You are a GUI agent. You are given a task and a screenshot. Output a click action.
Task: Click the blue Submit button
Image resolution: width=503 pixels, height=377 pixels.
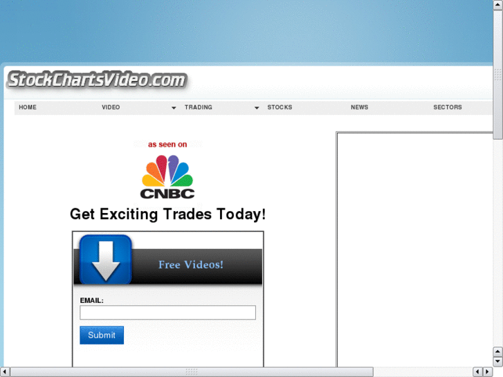(102, 335)
